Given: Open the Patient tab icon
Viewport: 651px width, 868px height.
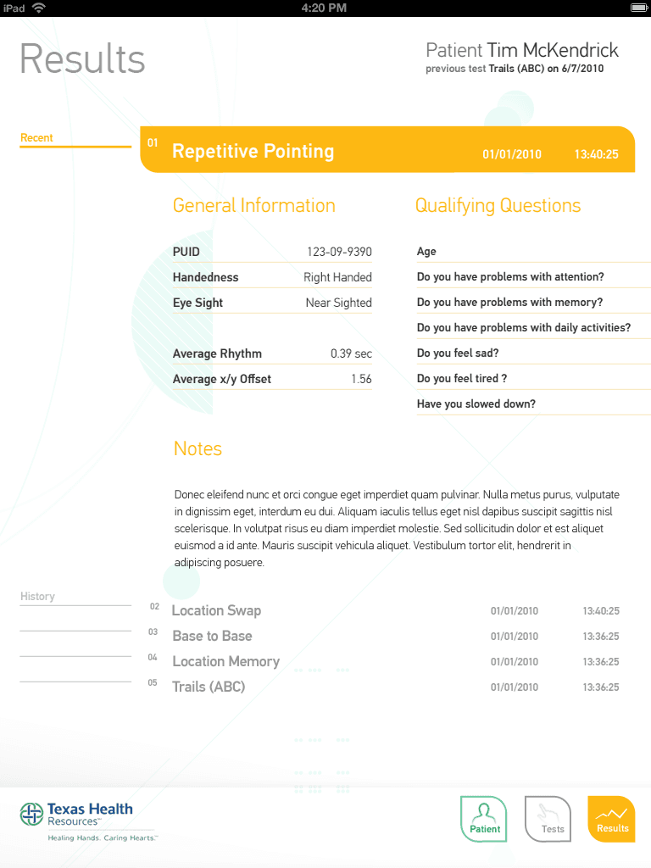Looking at the screenshot, I should pyautogui.click(x=483, y=819).
